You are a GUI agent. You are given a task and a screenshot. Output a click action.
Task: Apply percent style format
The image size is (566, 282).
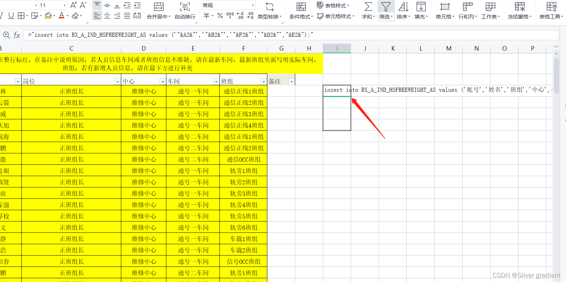tap(220, 15)
